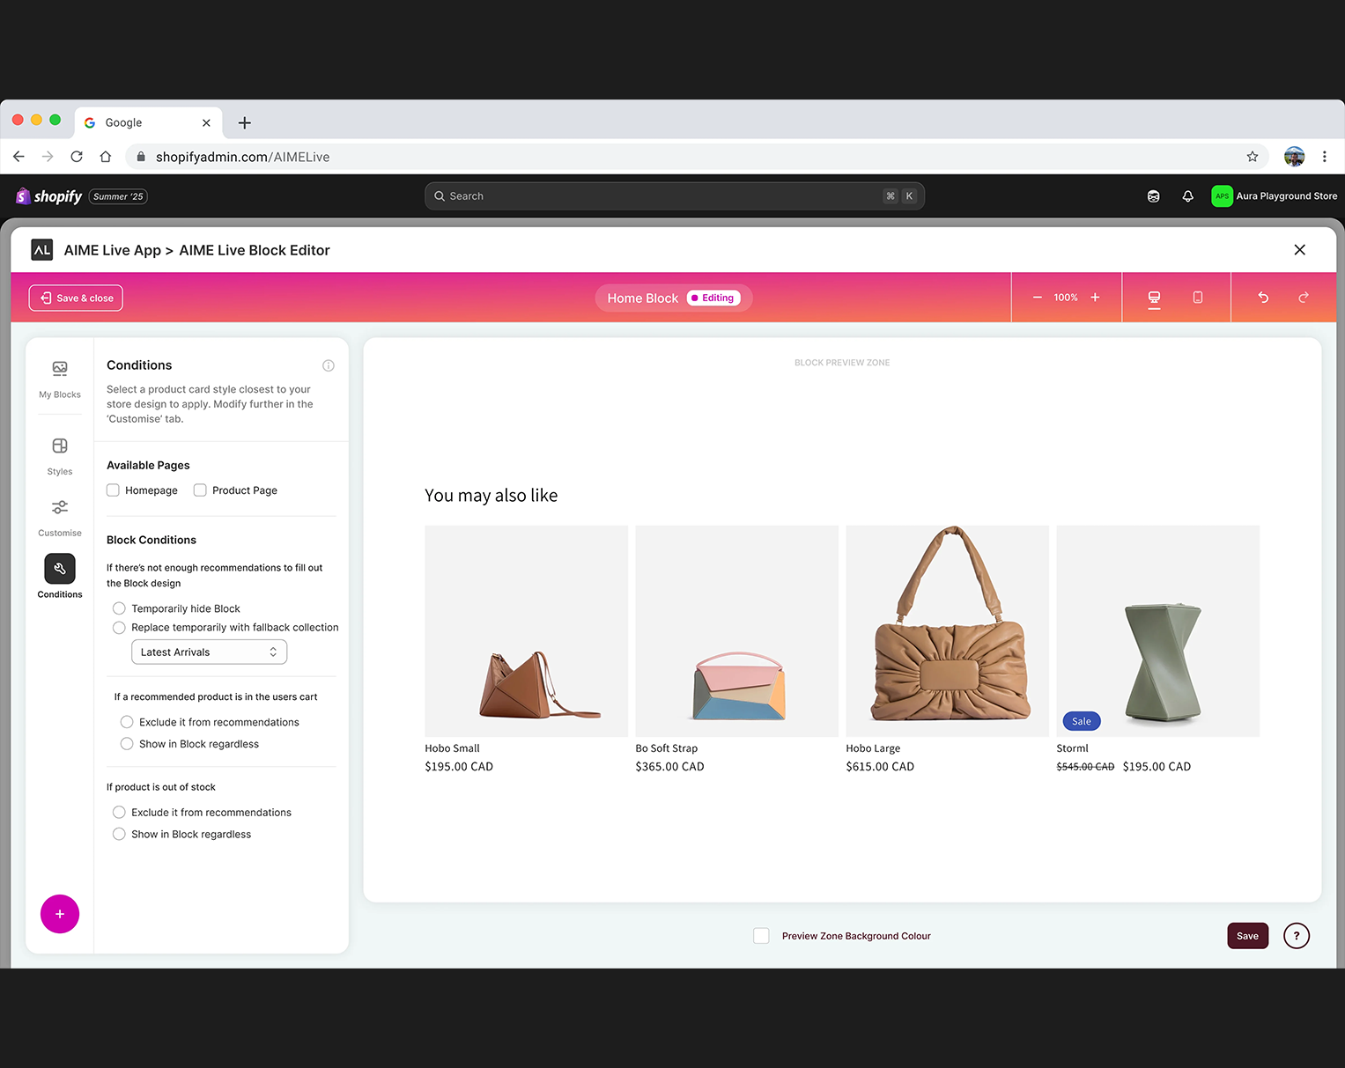Zoom in with the plus icon

(1095, 298)
